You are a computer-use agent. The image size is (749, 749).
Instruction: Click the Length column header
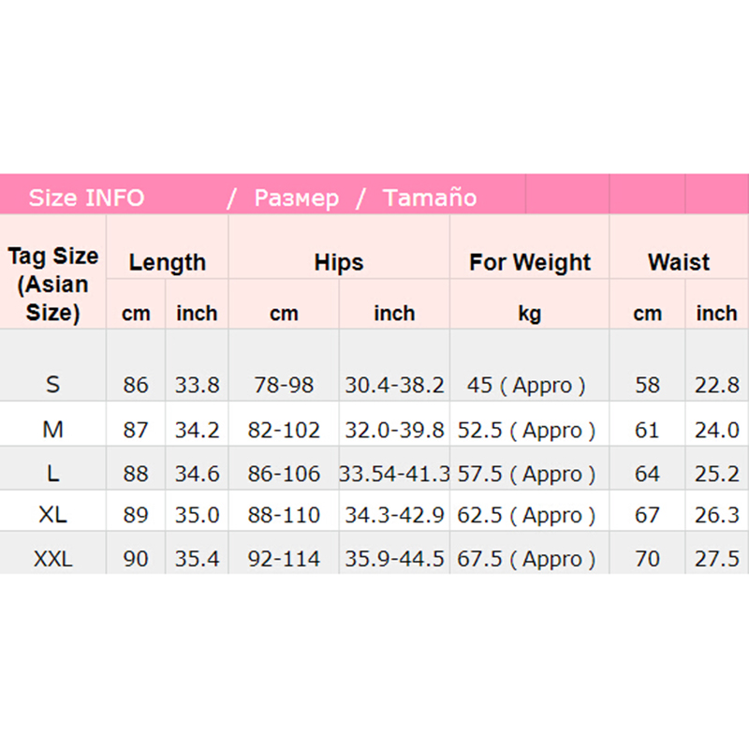[x=167, y=262]
